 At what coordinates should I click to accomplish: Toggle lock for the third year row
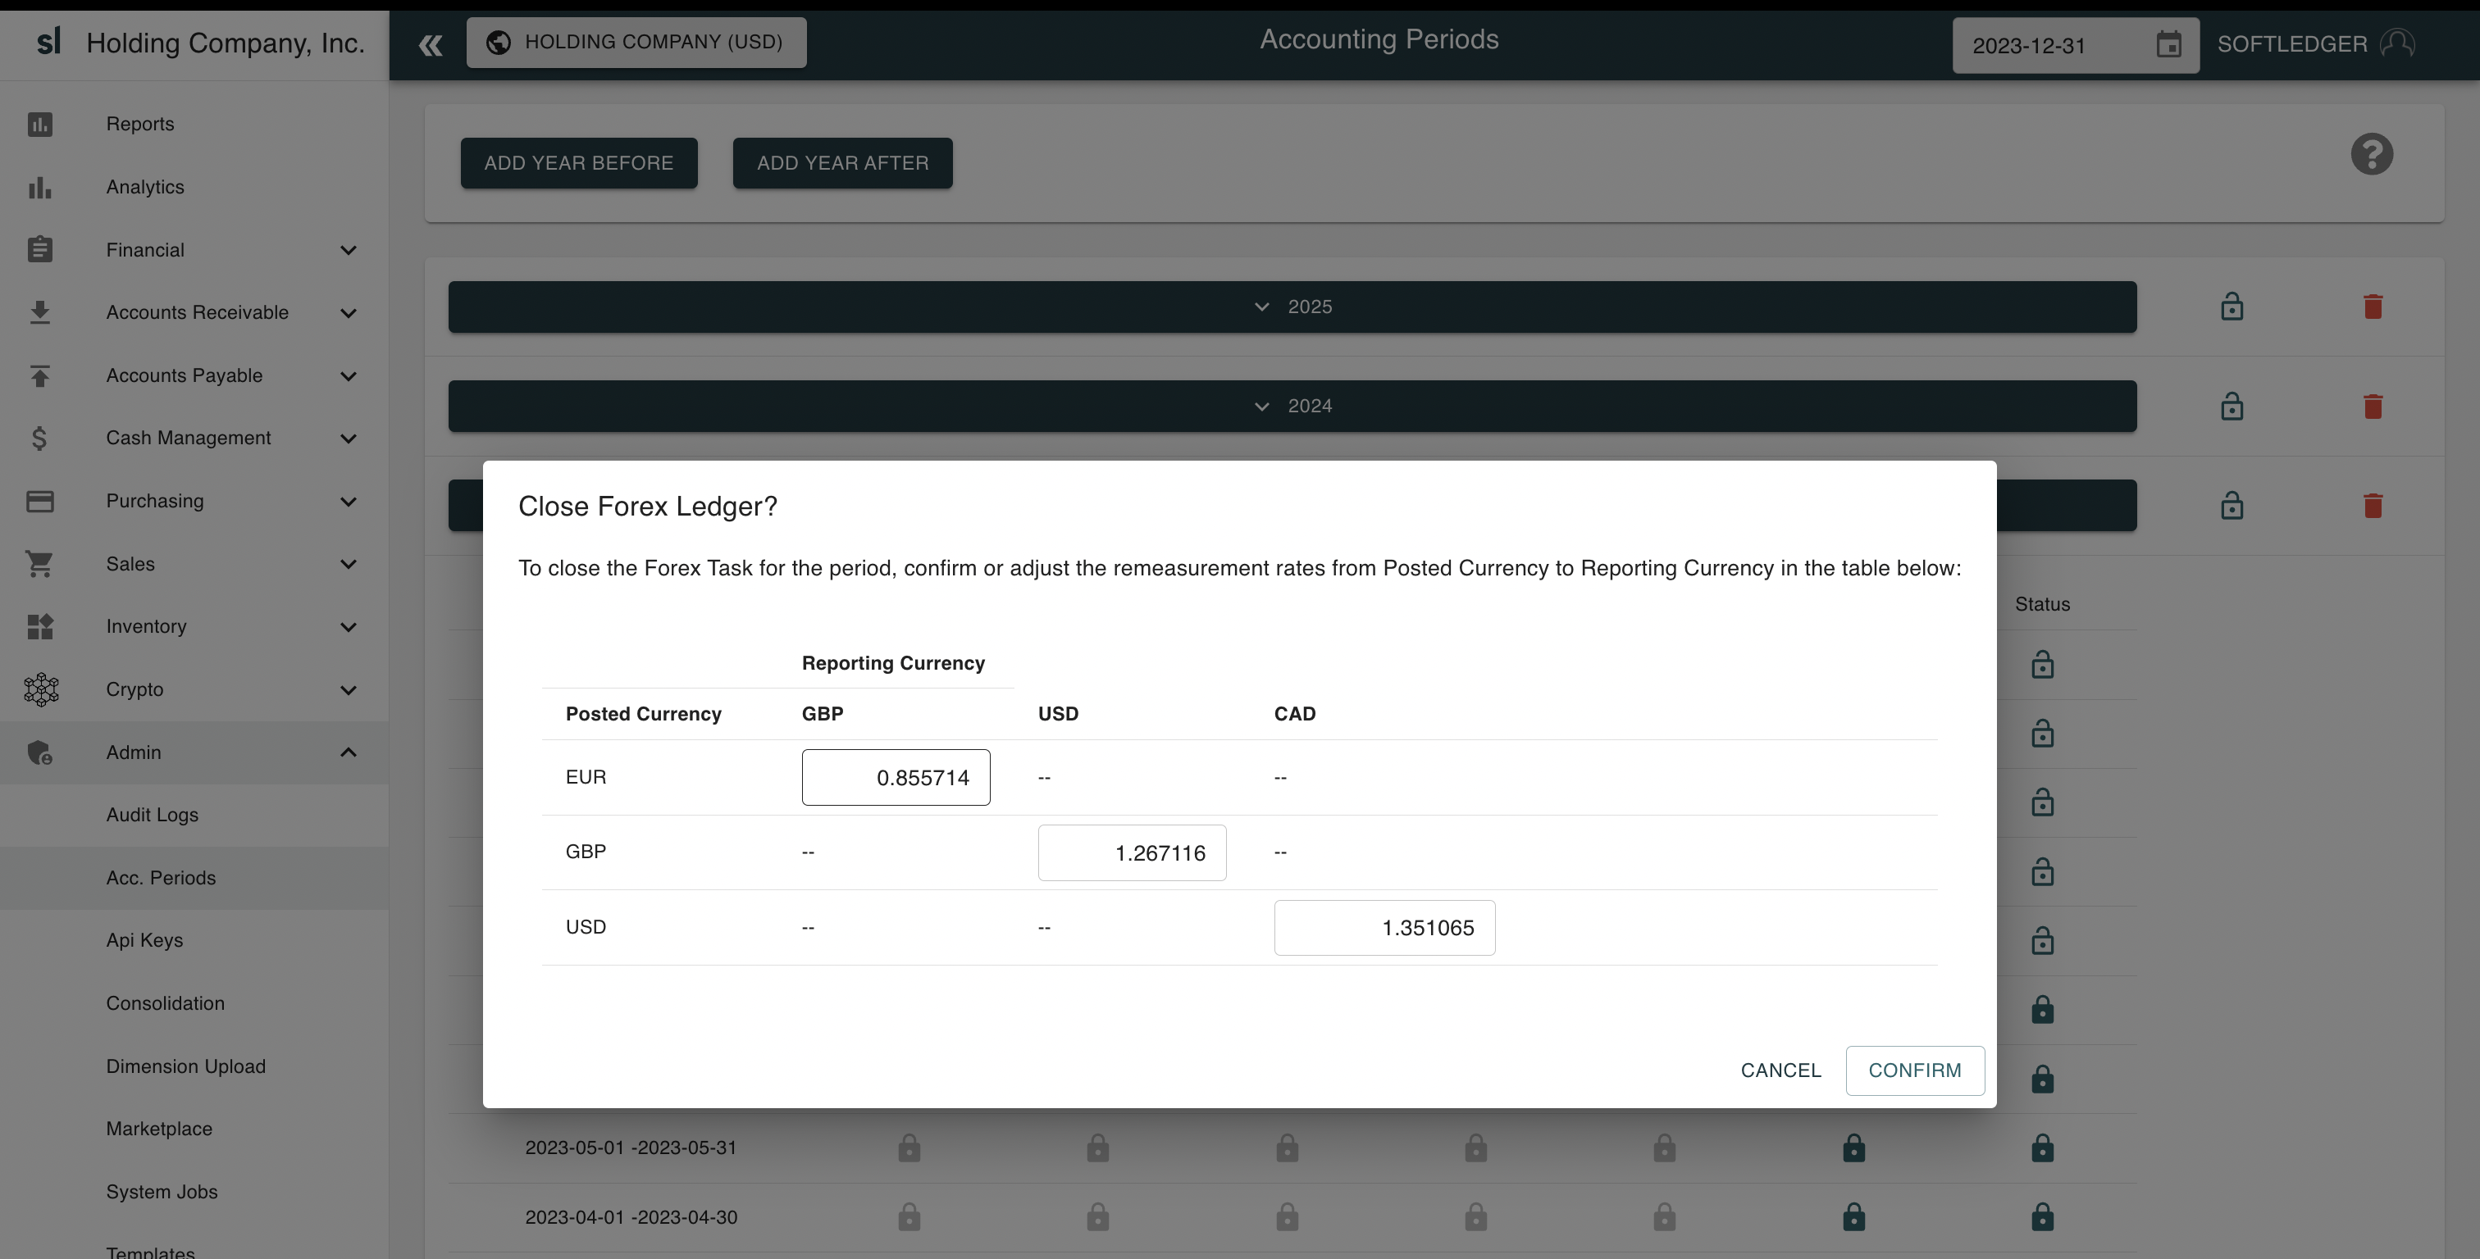click(2232, 506)
